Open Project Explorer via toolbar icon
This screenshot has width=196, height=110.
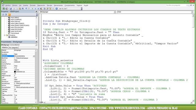pos(44,9)
